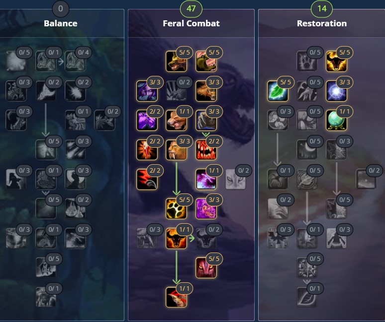This screenshot has width=385, height=322.
Task: Select the Omen of Clarity green orb icon
Action: pyautogui.click(x=336, y=120)
